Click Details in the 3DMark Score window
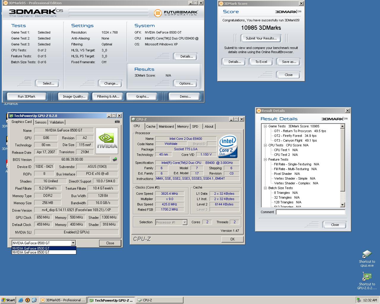 coord(235,62)
